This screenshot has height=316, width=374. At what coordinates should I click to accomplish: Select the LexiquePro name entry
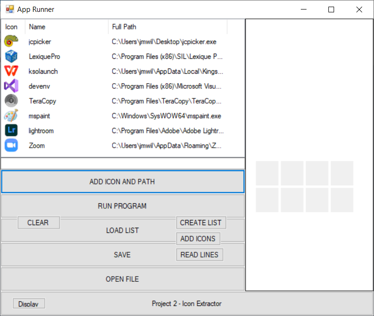coord(44,57)
